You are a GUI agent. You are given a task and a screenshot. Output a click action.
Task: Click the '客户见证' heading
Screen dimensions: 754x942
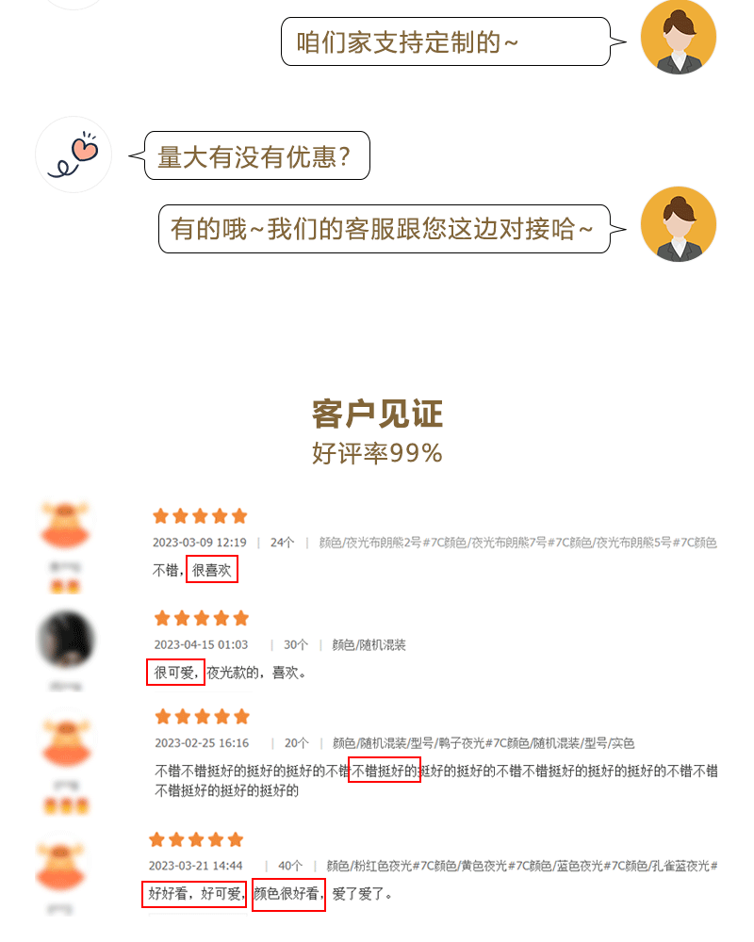coord(377,414)
